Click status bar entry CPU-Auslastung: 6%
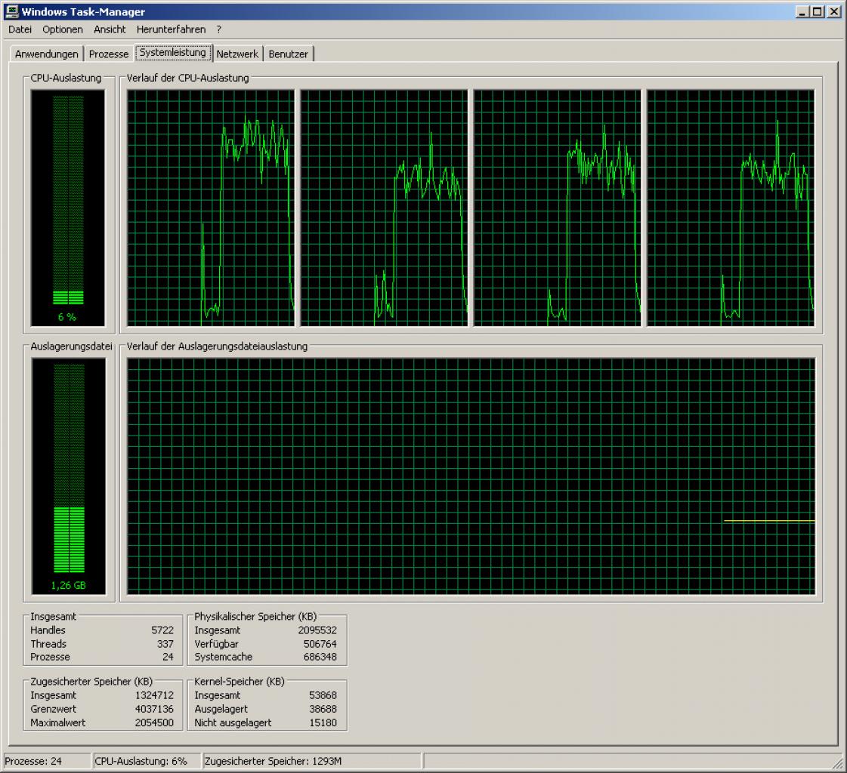The width and height of the screenshot is (847, 773). pos(147,761)
